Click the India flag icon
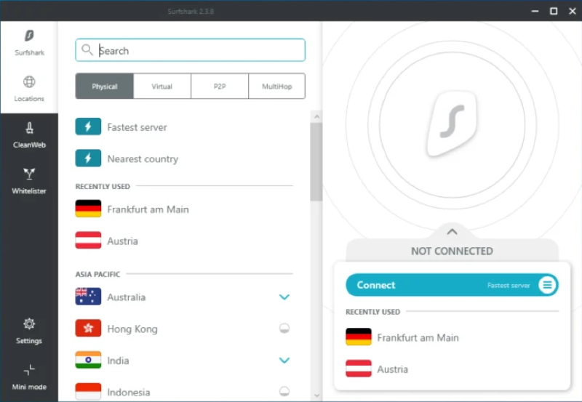The image size is (582, 402). coord(88,360)
